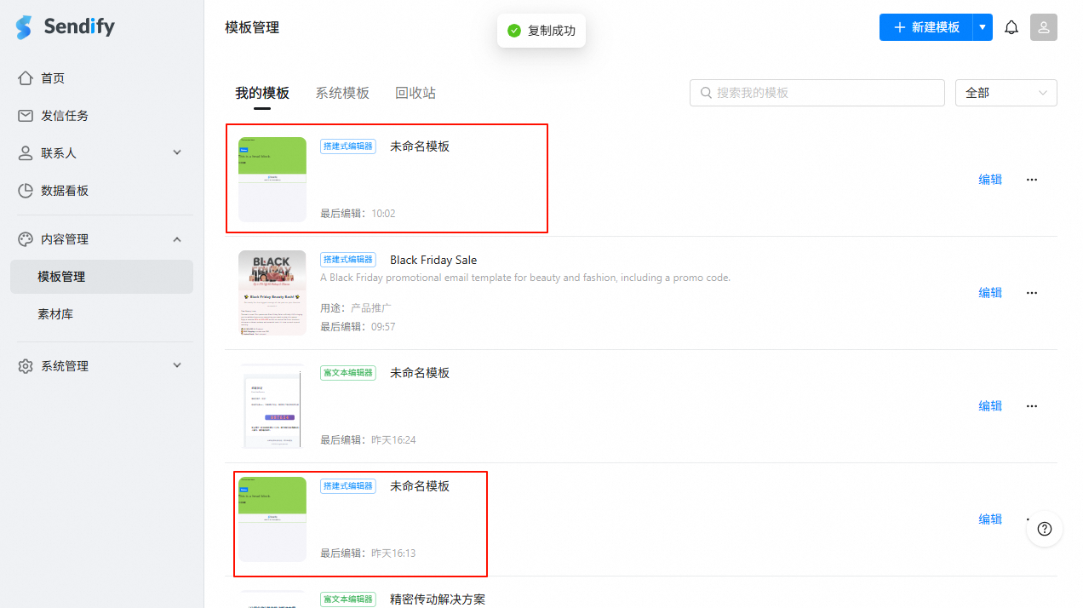
Task: Click 用途：产品推广 label
Action: [356, 308]
